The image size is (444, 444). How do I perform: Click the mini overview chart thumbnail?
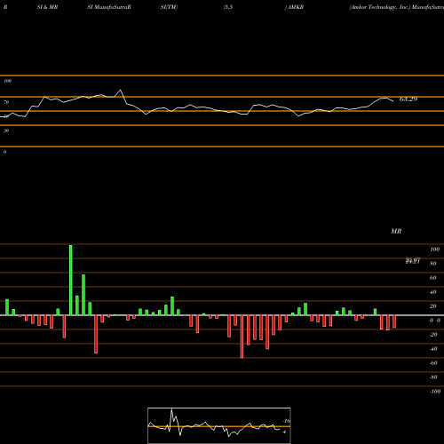tap(219, 425)
